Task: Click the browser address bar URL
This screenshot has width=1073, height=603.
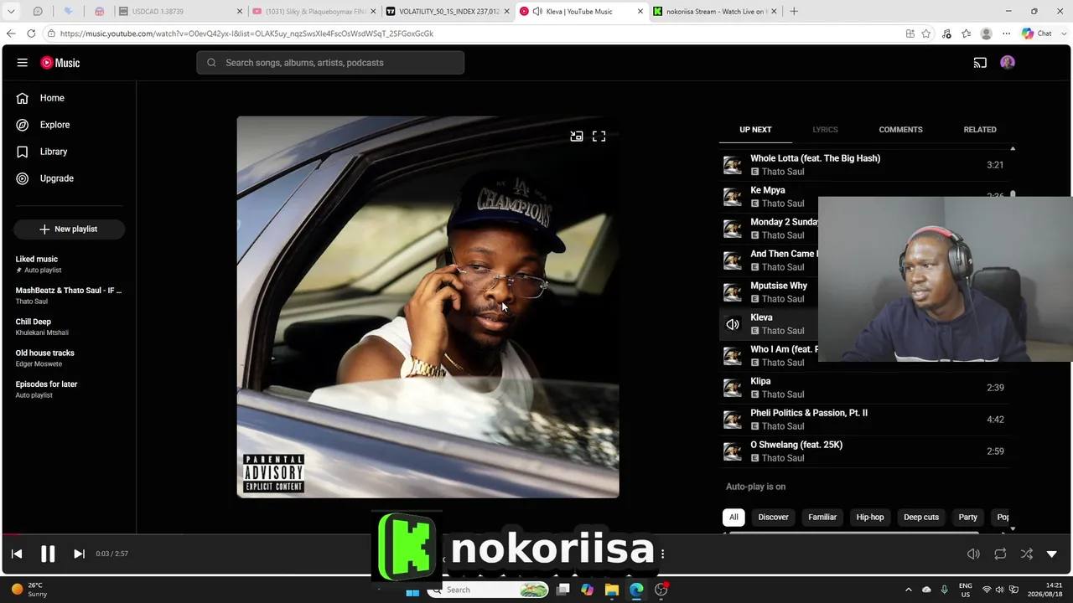Action: pyautogui.click(x=246, y=33)
